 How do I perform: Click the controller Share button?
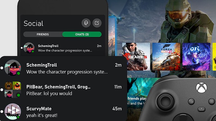[201, 109]
